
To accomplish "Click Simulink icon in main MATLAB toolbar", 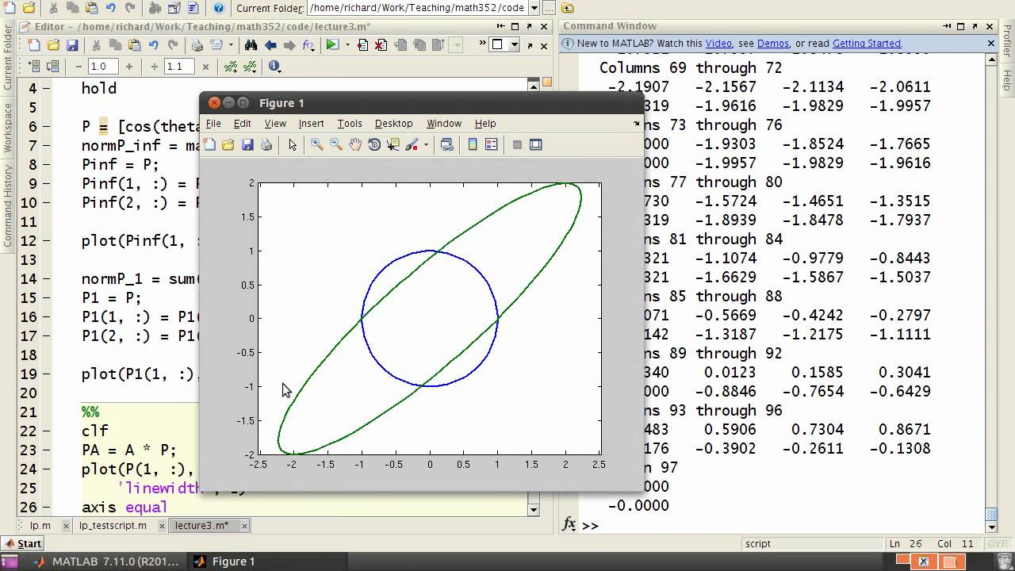I will 155,8.
